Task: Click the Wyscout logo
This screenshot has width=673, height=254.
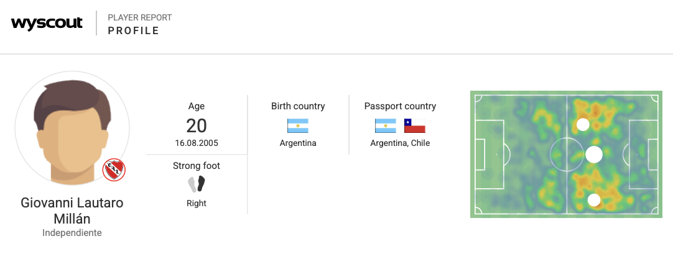Action: (x=47, y=24)
